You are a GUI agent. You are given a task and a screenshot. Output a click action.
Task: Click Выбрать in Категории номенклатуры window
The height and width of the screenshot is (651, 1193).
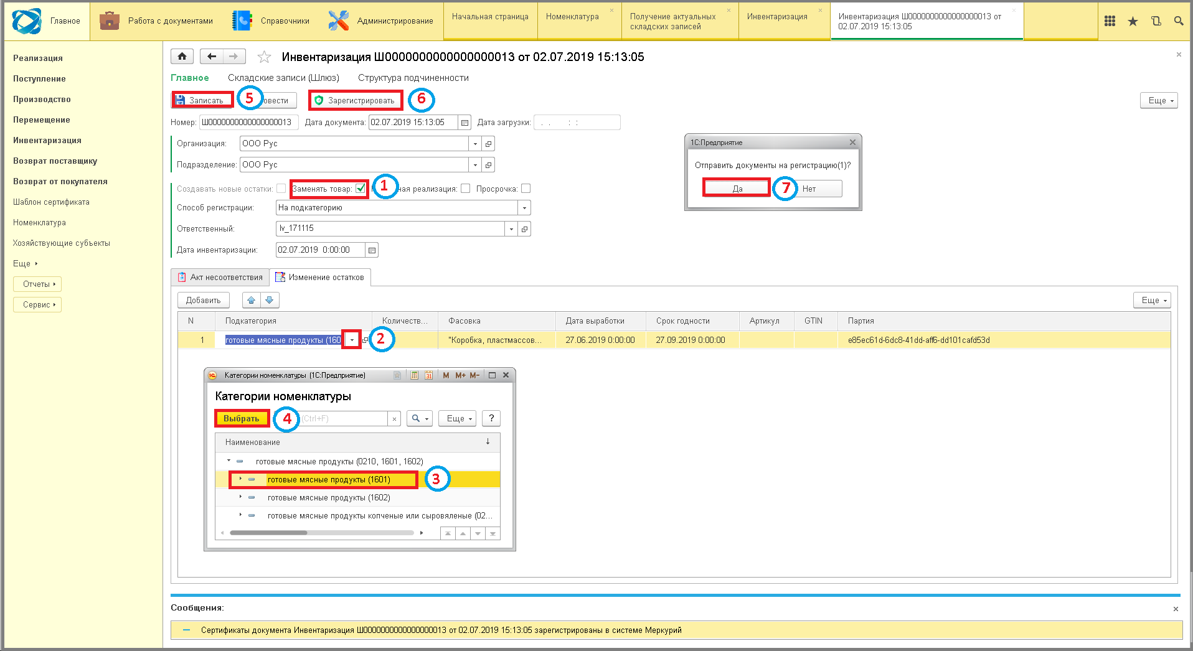(242, 418)
